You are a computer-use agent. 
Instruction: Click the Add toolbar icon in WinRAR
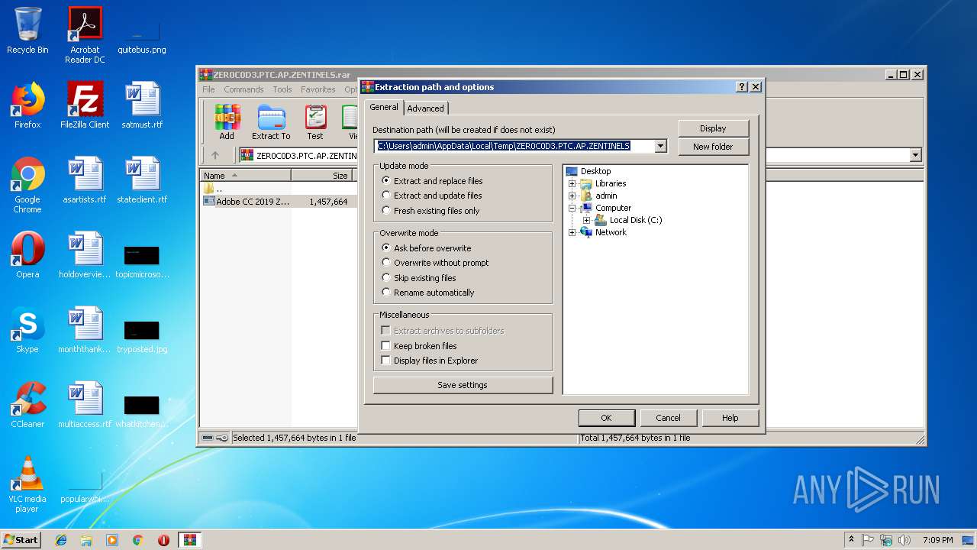pos(227,122)
